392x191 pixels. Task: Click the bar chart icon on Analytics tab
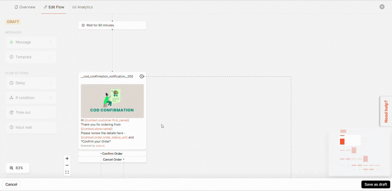(x=74, y=7)
